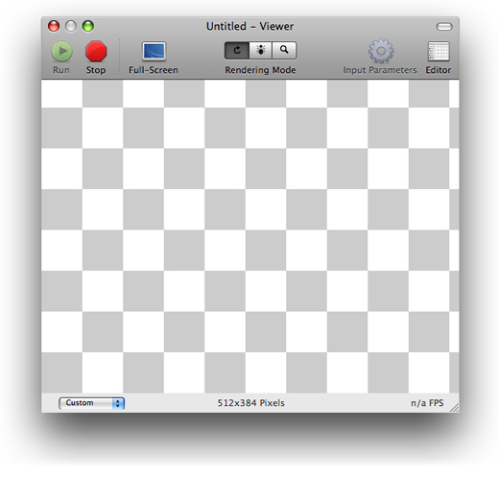The image size is (499, 477).
Task: Click the window resize grip corner
Action: [454, 408]
